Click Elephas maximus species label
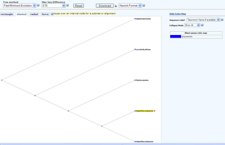 point(142,80)
